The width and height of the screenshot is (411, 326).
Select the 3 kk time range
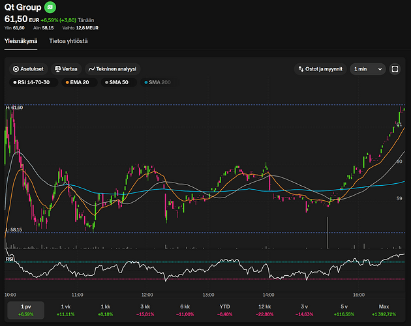click(x=145, y=310)
